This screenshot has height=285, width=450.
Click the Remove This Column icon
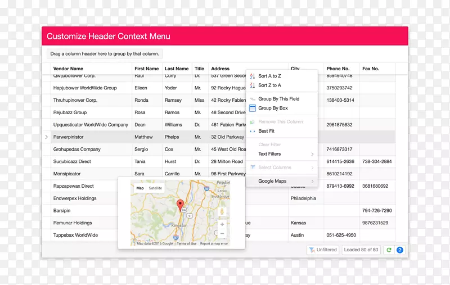(252, 122)
